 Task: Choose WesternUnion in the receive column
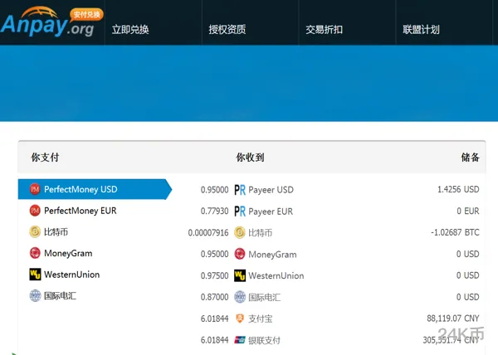tap(276, 275)
